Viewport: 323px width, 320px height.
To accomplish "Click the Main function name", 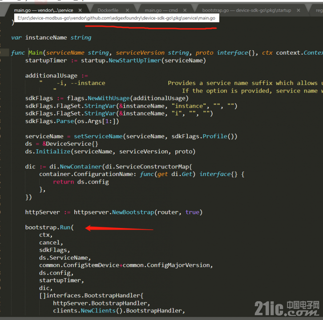I will [36, 53].
